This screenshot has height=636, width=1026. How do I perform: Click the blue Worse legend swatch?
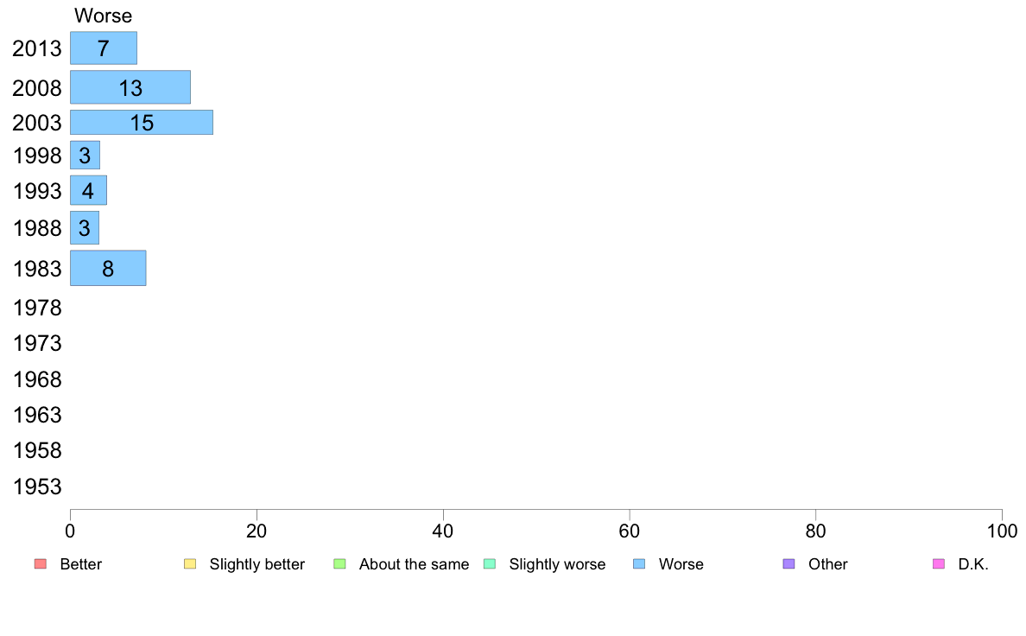[639, 564]
